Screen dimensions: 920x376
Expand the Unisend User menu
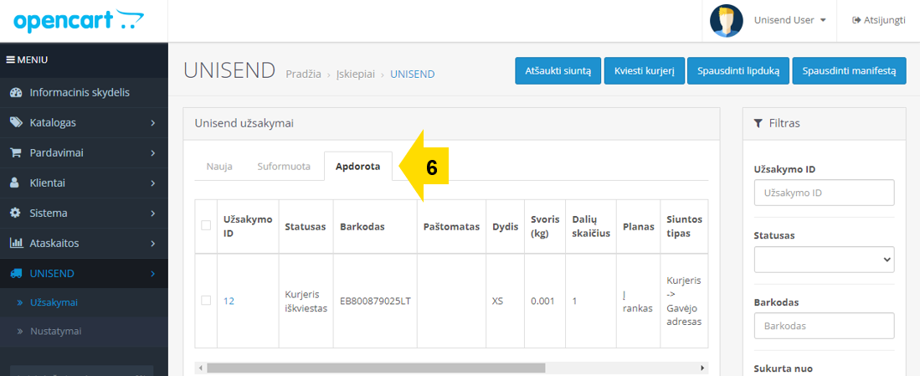[x=789, y=21]
